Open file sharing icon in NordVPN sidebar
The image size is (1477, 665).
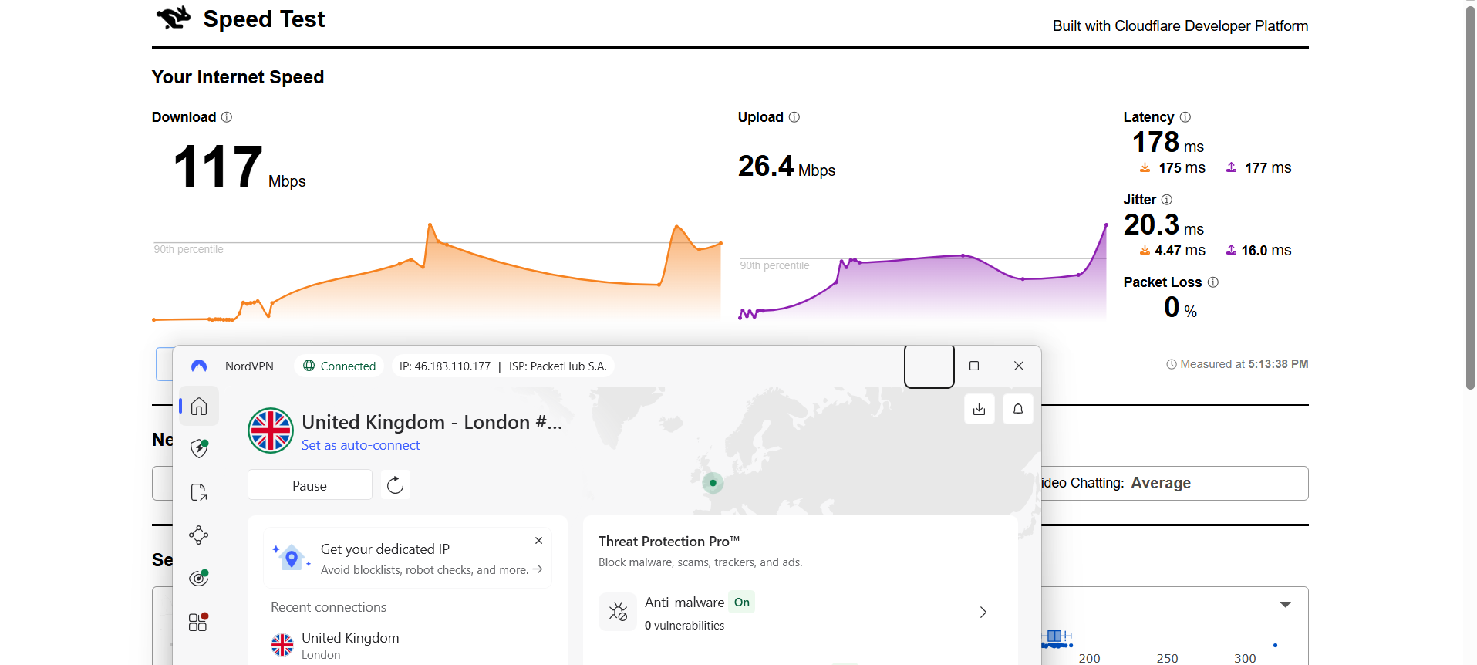click(x=199, y=492)
